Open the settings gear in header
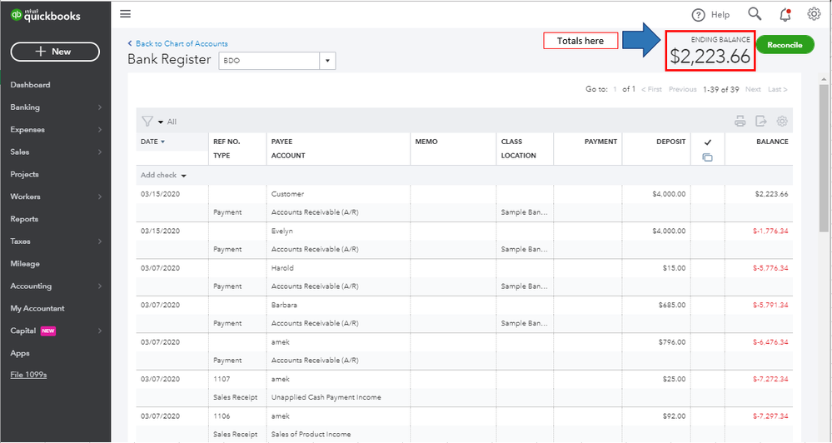This screenshot has height=443, width=832. point(814,13)
